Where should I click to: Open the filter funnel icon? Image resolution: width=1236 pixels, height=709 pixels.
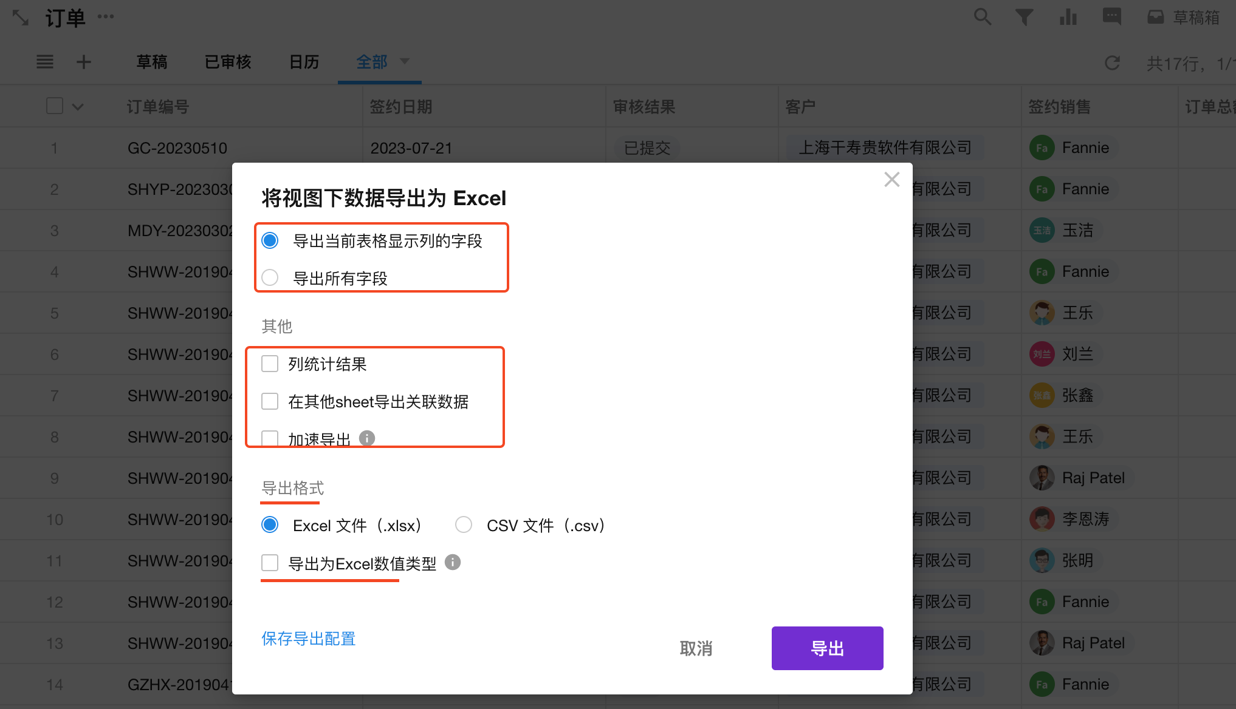1025,17
